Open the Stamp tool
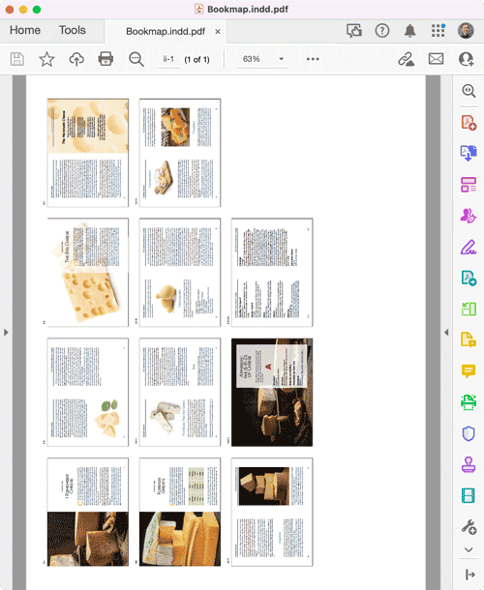This screenshot has width=484, height=590. click(x=469, y=464)
